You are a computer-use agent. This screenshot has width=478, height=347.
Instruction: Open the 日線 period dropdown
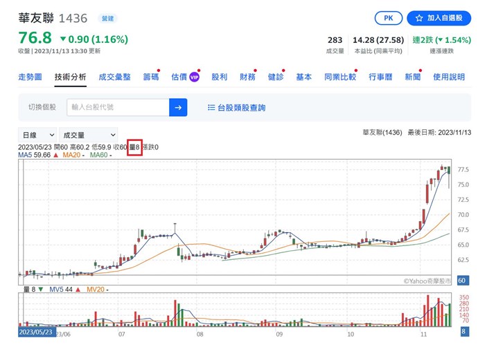click(38, 135)
